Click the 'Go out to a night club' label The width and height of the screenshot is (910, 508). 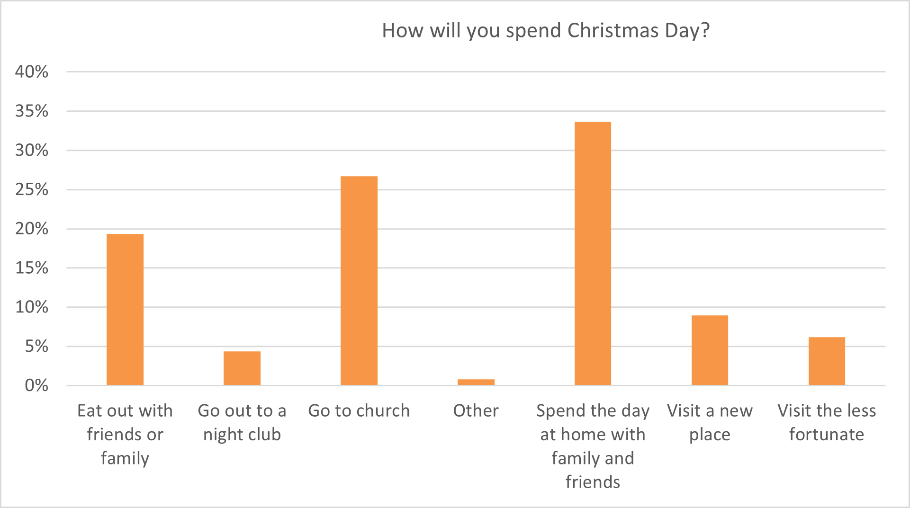click(x=242, y=422)
